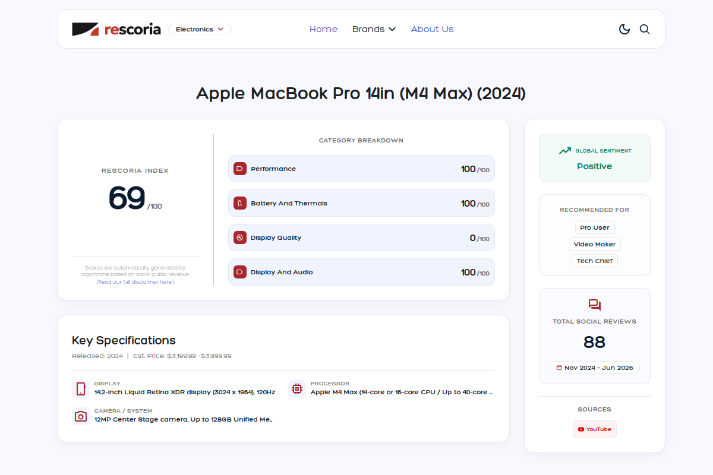
Task: Open the Electronics category dropdown
Action: (x=200, y=29)
